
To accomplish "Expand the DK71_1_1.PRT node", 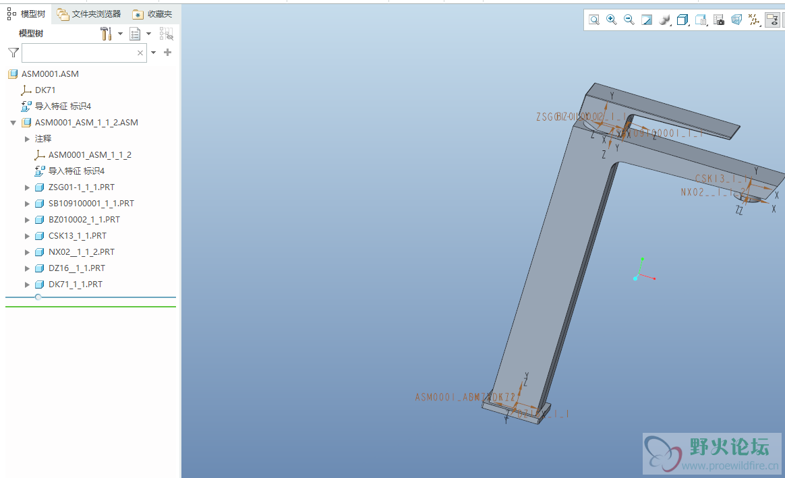I will [x=27, y=285].
